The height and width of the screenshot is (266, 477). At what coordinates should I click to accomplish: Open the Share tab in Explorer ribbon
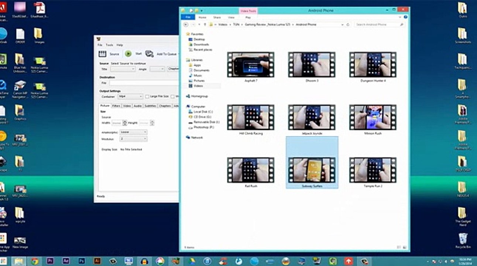click(x=217, y=17)
